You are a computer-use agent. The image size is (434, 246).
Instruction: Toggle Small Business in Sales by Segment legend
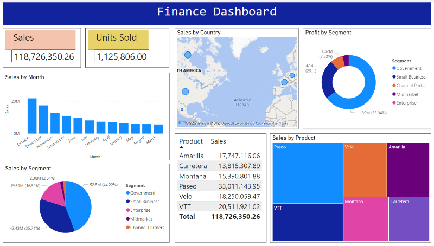pyautogui.click(x=127, y=202)
